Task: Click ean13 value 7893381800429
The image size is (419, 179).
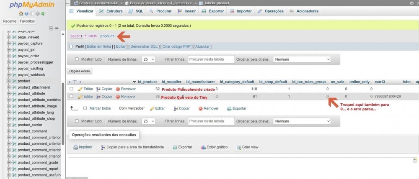Action: point(388,97)
